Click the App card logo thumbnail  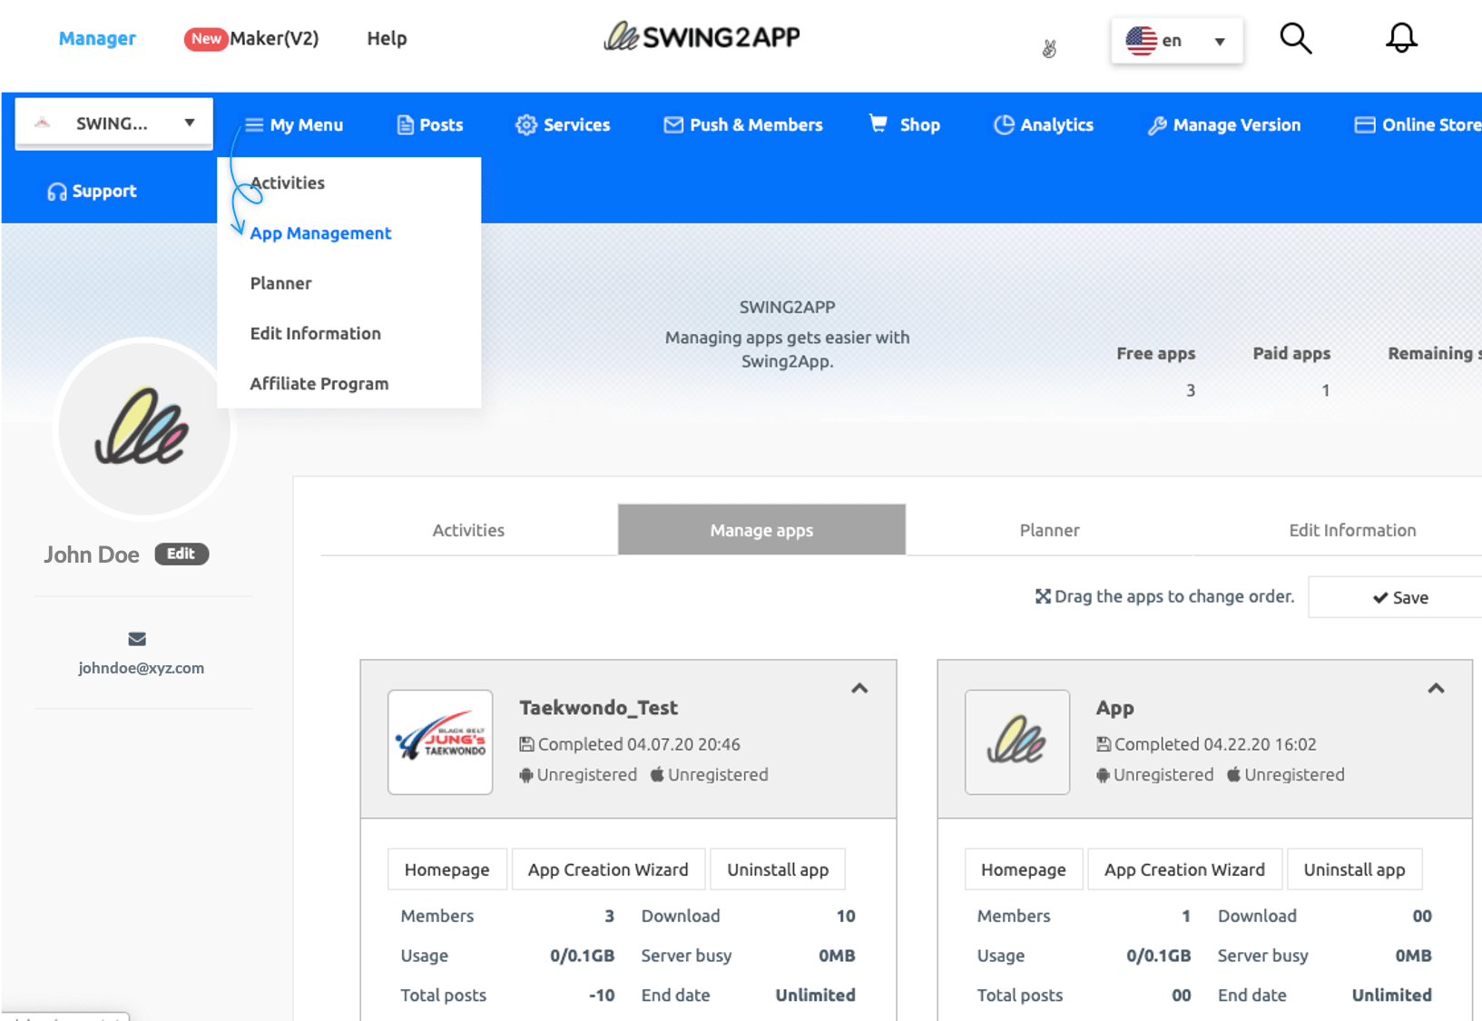(1017, 742)
